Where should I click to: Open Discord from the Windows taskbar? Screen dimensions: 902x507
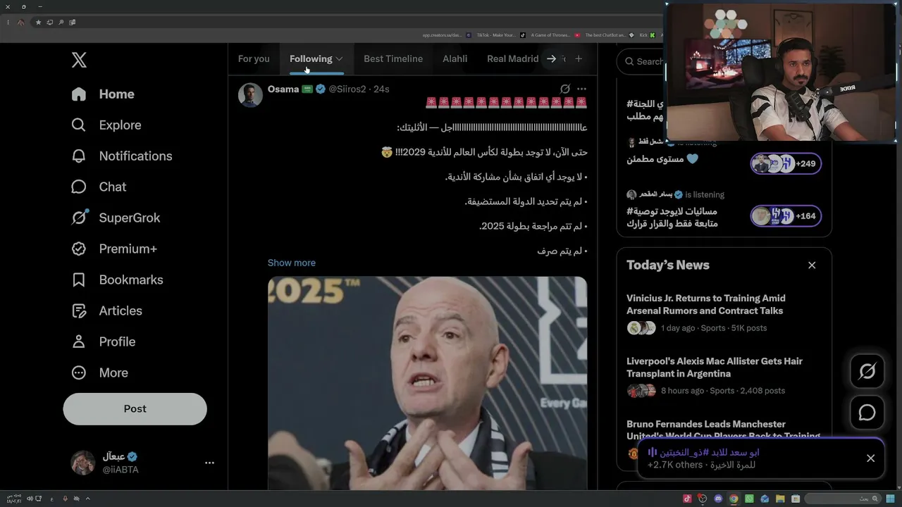pyautogui.click(x=718, y=499)
